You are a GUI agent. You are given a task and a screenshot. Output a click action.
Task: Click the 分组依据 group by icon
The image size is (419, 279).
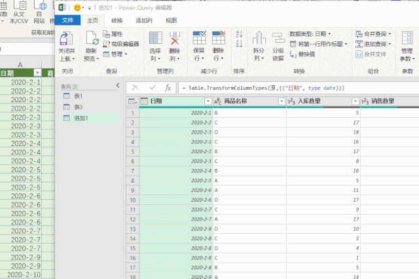278,38
